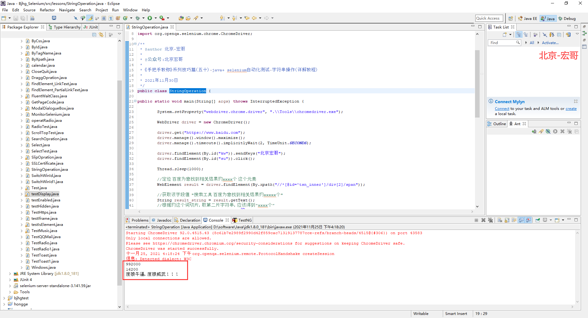Open the Open Perspective dialog icon
Screen dimensions: 588x318
point(511,18)
